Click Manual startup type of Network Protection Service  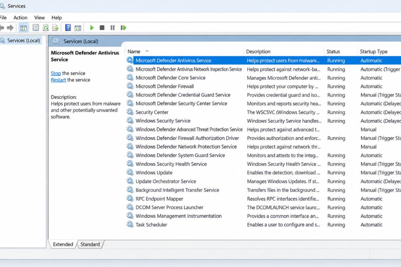tap(368, 147)
